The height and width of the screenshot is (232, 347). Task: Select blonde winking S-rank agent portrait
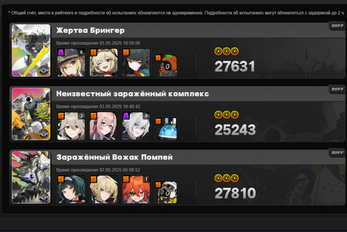[103, 63]
